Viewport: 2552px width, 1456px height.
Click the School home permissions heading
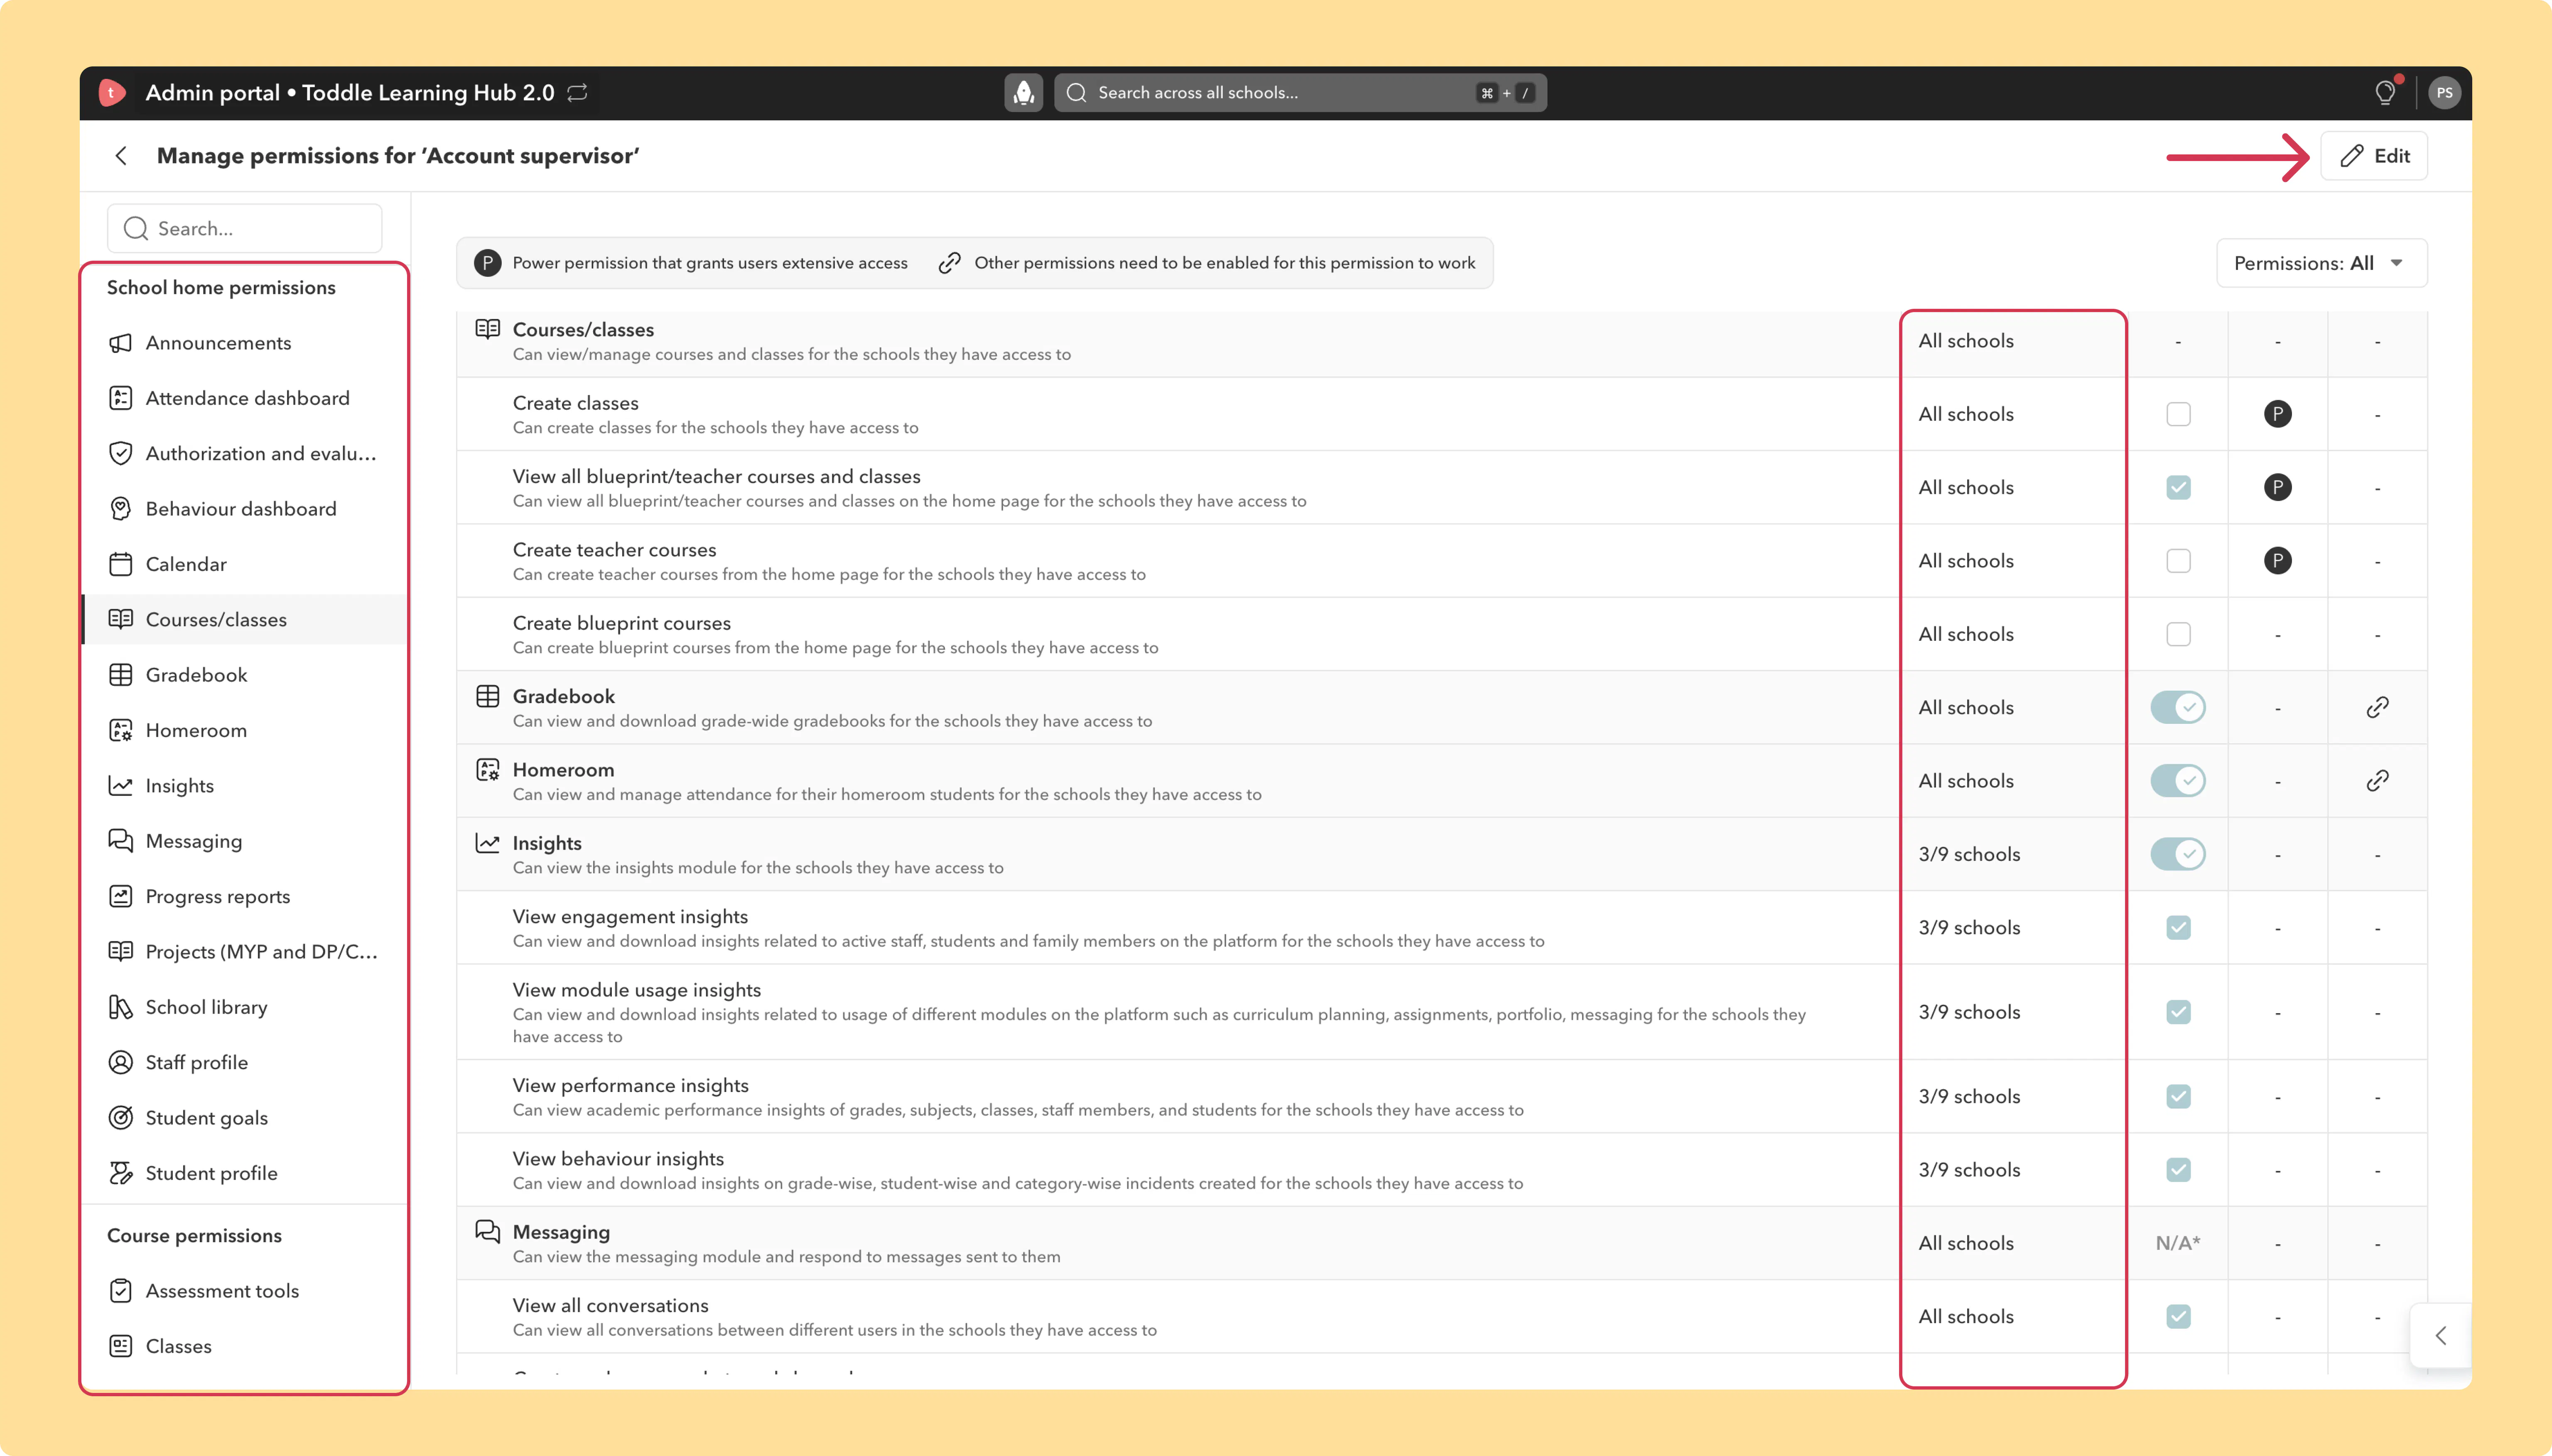221,288
